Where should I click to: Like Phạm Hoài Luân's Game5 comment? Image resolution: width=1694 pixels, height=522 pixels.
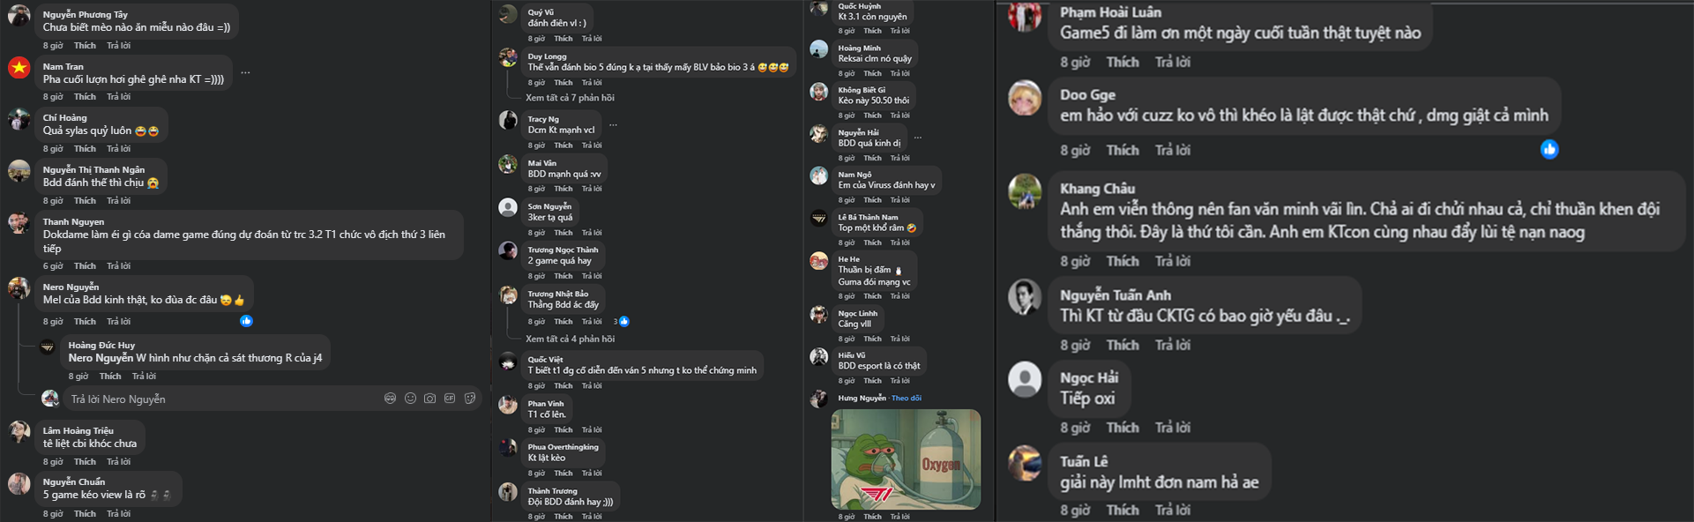point(1123,62)
